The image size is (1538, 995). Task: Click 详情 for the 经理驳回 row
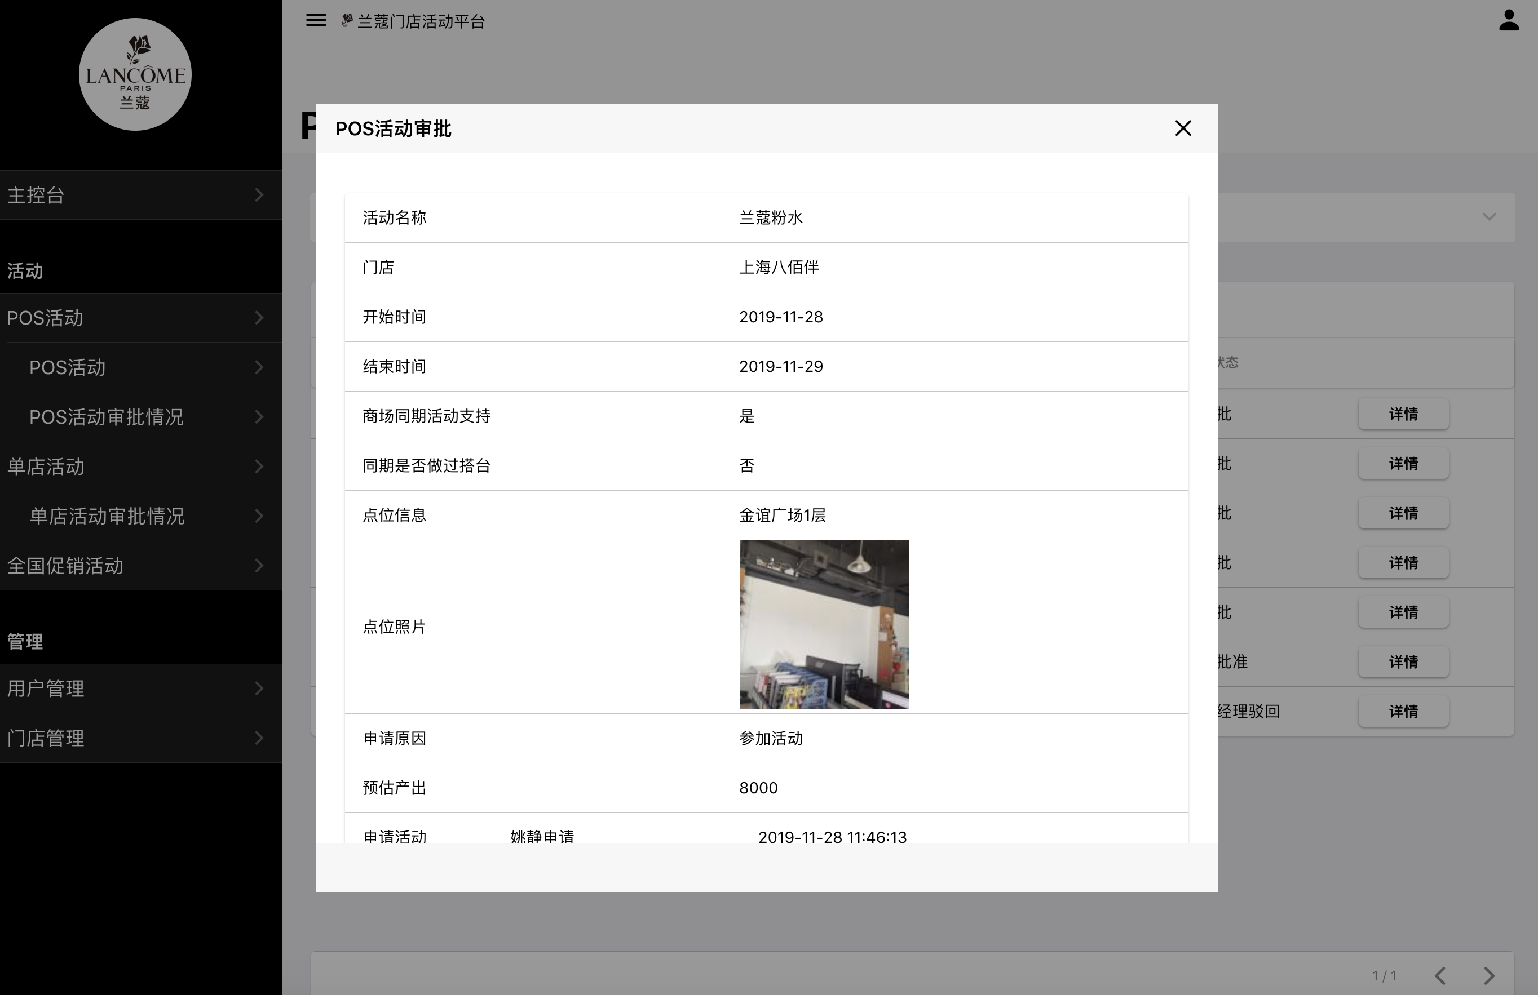1403,712
